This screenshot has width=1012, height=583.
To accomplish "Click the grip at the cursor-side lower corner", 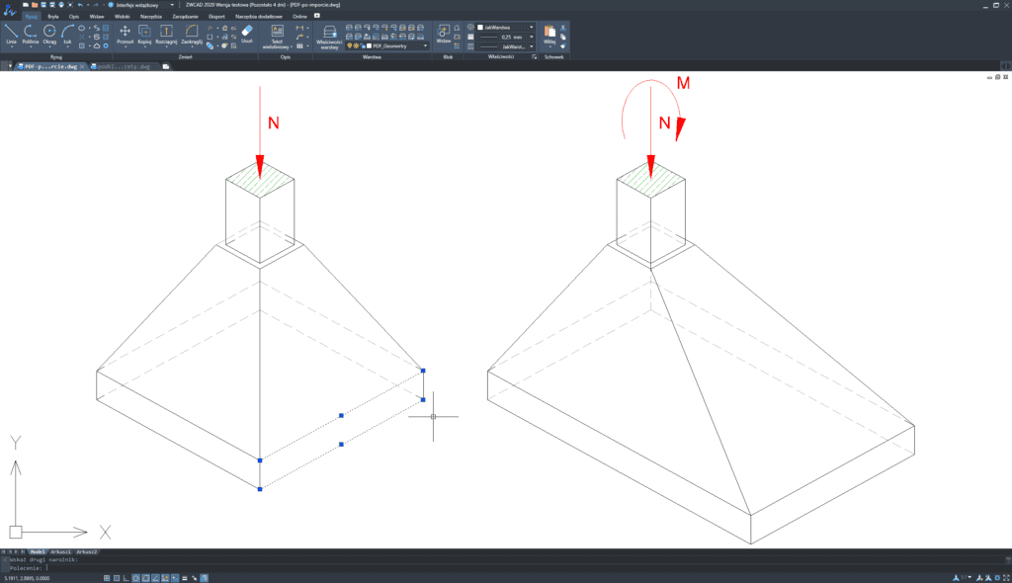I will (423, 399).
